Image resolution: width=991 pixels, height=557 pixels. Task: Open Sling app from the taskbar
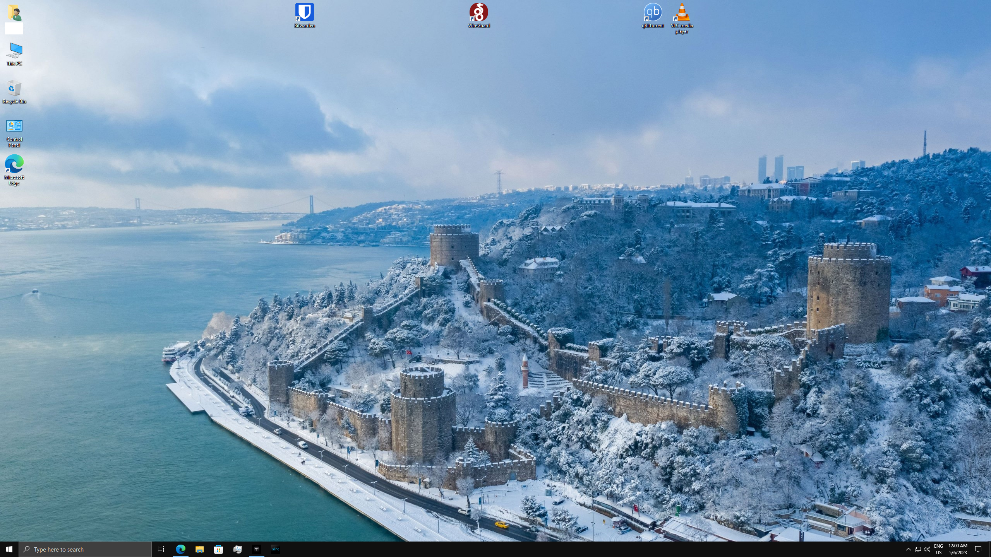coord(276,549)
